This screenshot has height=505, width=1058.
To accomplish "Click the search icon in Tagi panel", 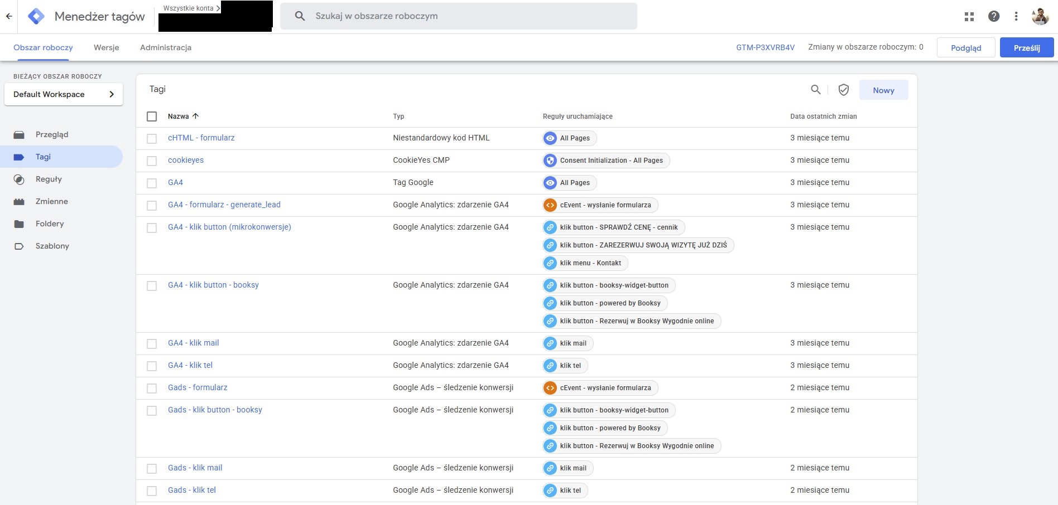I will 816,89.
